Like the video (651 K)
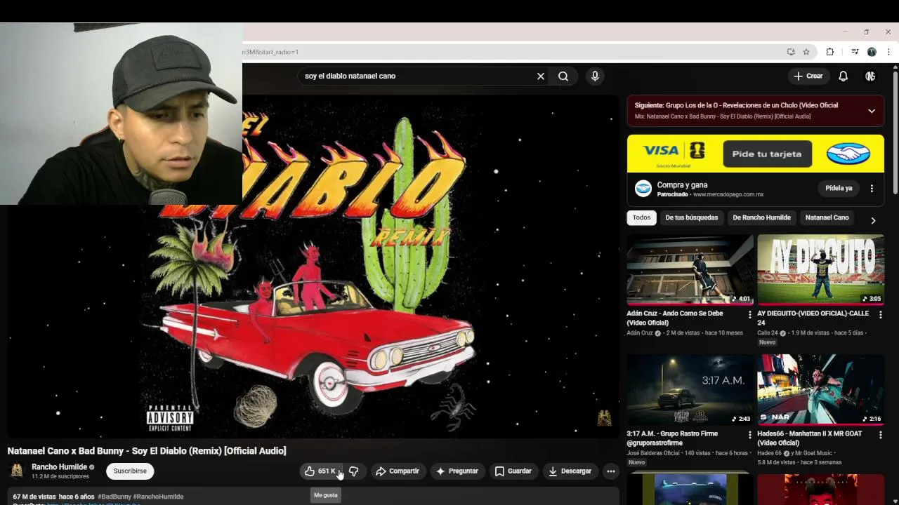This screenshot has width=899, height=505. (x=322, y=471)
